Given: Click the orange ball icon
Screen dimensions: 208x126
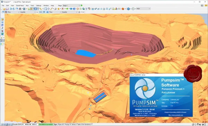Looking at the screenshot, I should click(123, 9).
